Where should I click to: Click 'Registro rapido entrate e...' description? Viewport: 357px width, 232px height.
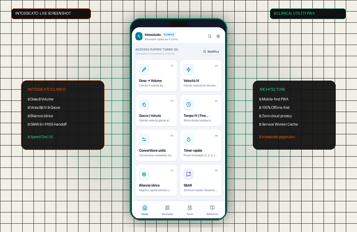coord(155,190)
